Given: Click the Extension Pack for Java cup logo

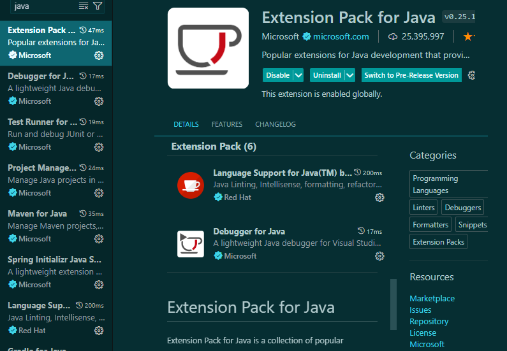Looking at the screenshot, I should click(209, 48).
